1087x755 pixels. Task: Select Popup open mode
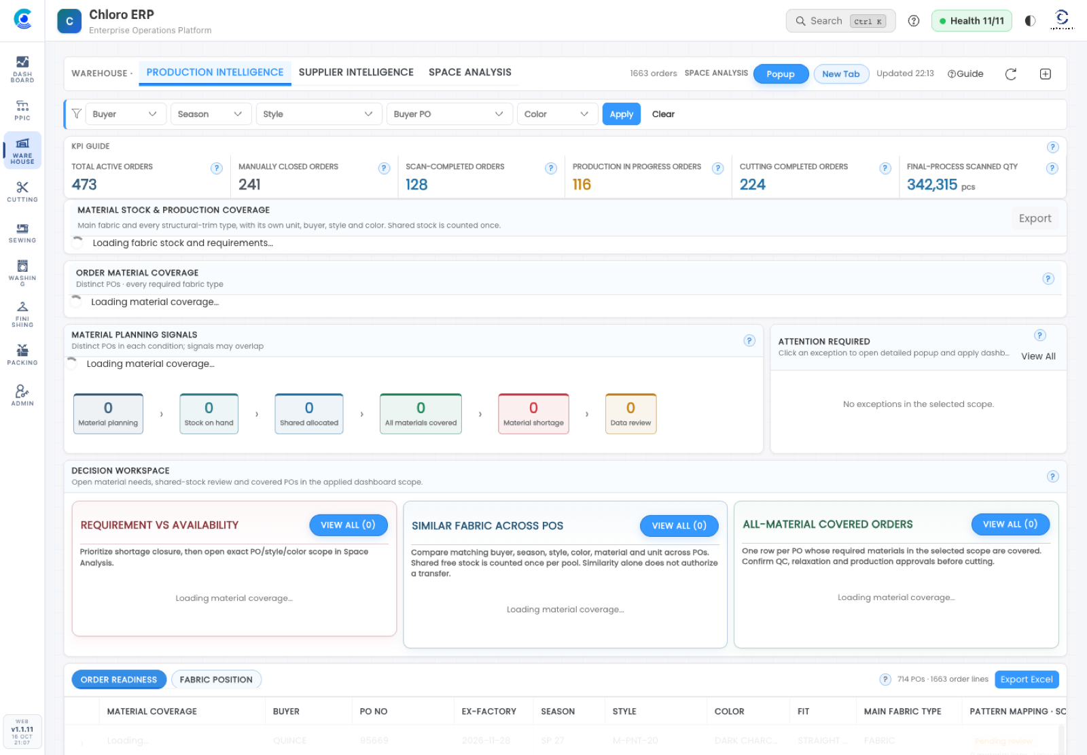point(781,74)
